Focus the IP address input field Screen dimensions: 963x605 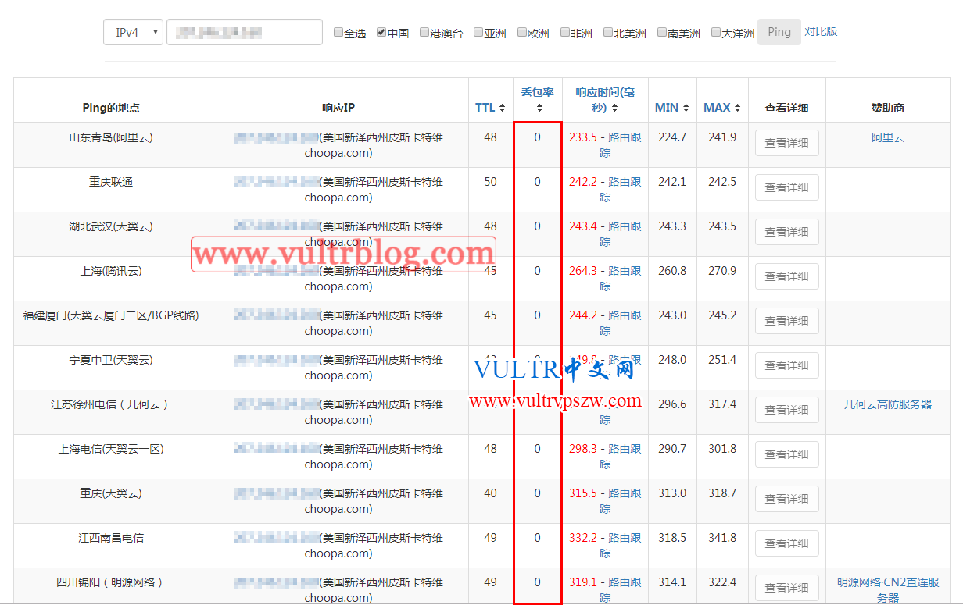coord(245,32)
